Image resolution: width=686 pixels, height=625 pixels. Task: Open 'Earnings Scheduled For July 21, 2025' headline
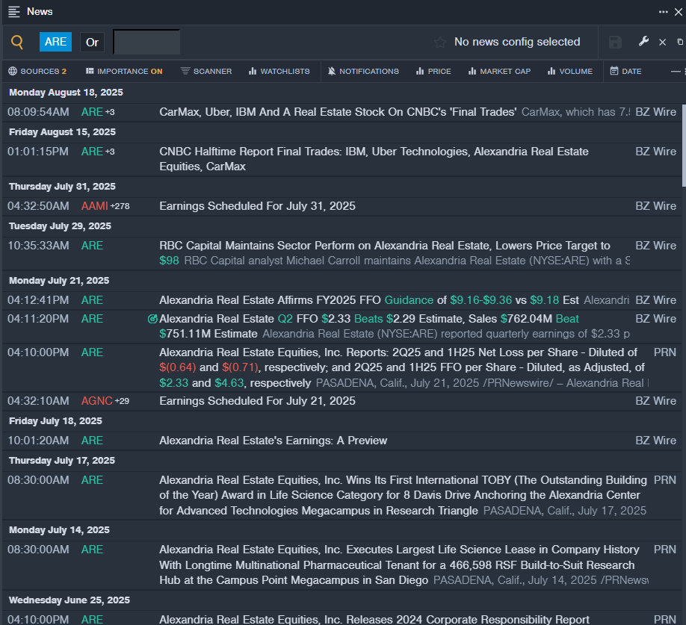coord(257,401)
